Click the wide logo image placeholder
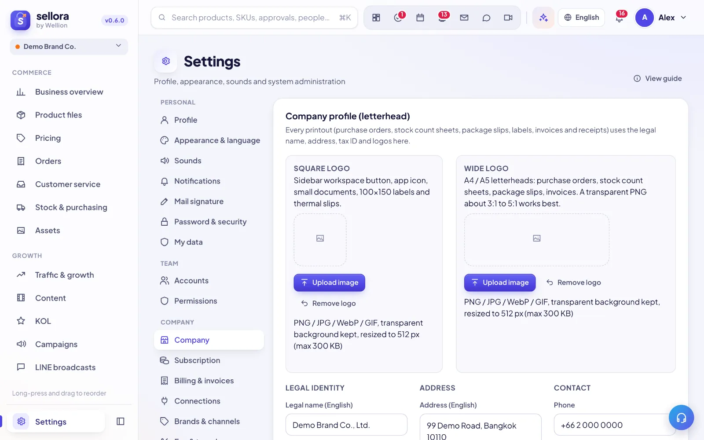 [x=536, y=240]
